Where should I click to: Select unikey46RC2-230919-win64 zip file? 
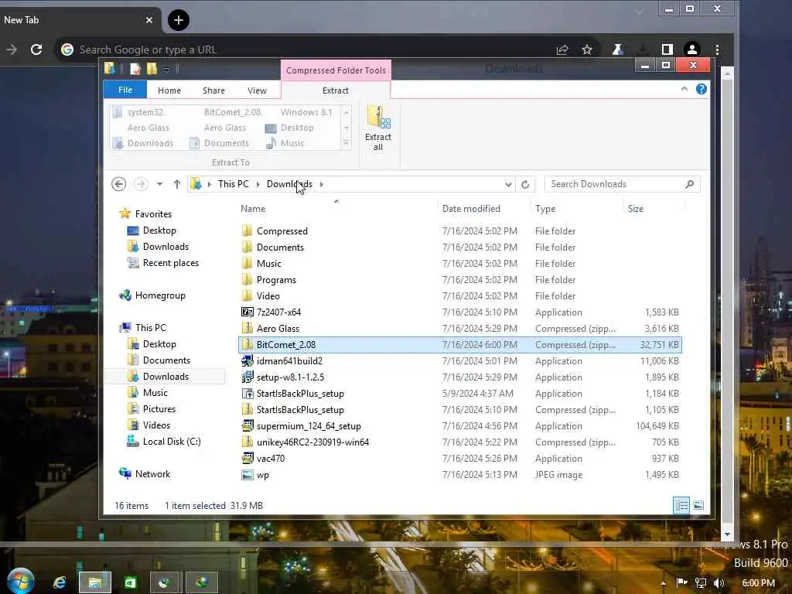coord(459,442)
